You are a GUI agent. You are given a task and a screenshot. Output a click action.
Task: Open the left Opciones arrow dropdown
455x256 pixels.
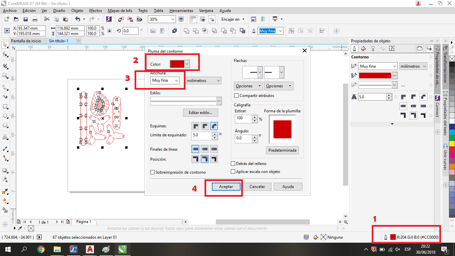coord(248,86)
